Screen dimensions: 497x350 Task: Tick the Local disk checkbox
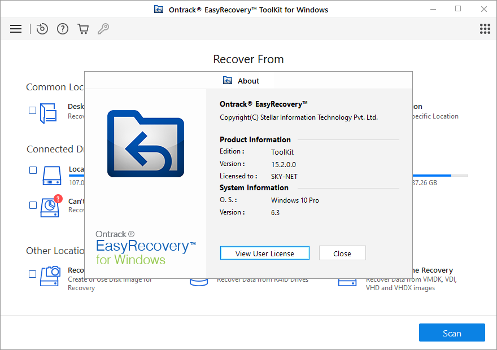[33, 170]
